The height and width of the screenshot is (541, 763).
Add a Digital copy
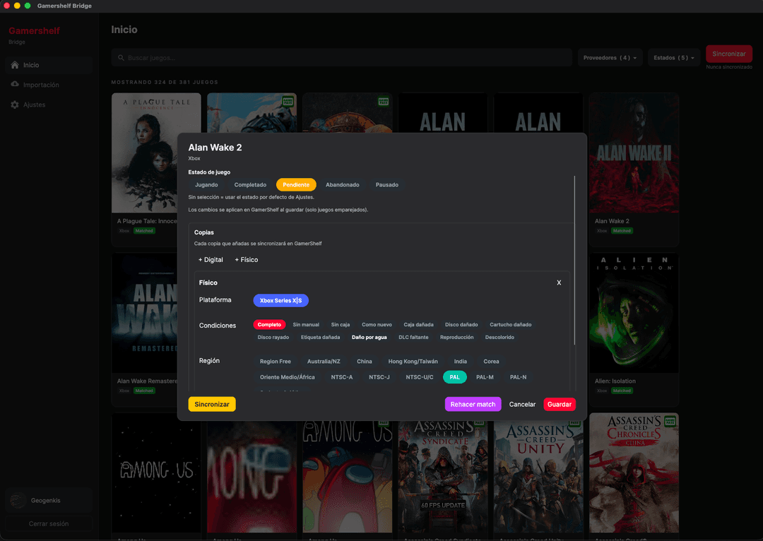pyautogui.click(x=211, y=260)
